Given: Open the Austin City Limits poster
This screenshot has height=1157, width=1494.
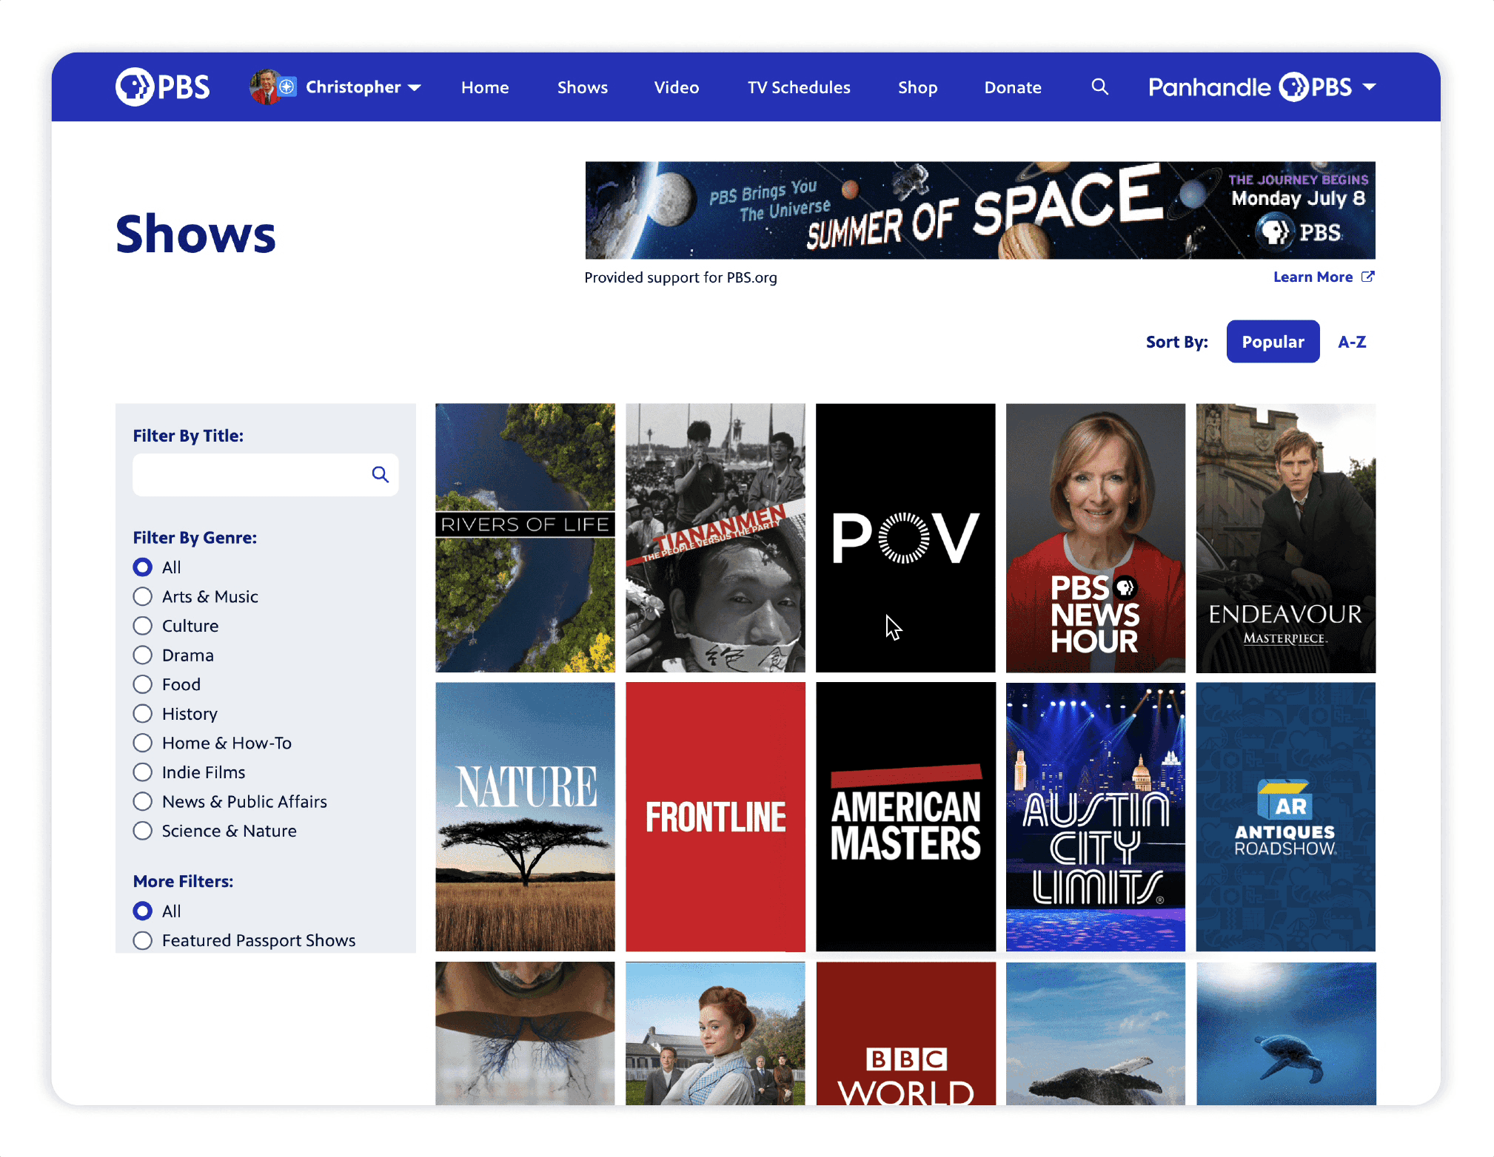Looking at the screenshot, I should (x=1096, y=817).
